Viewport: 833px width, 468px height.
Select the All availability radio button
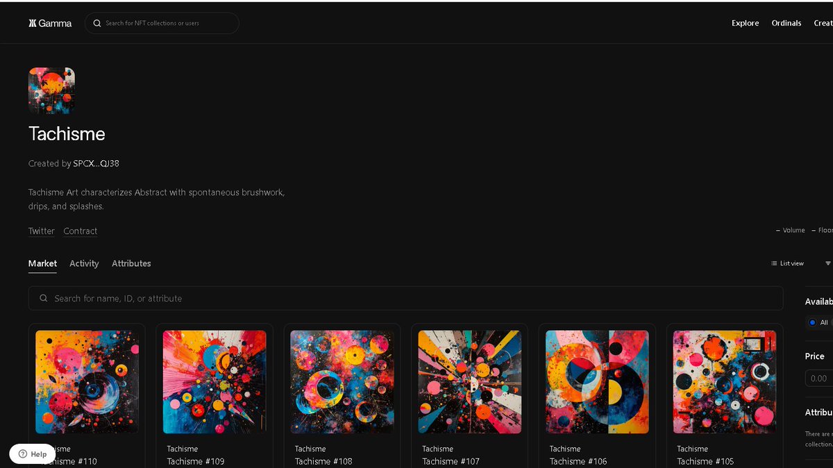[812, 322]
